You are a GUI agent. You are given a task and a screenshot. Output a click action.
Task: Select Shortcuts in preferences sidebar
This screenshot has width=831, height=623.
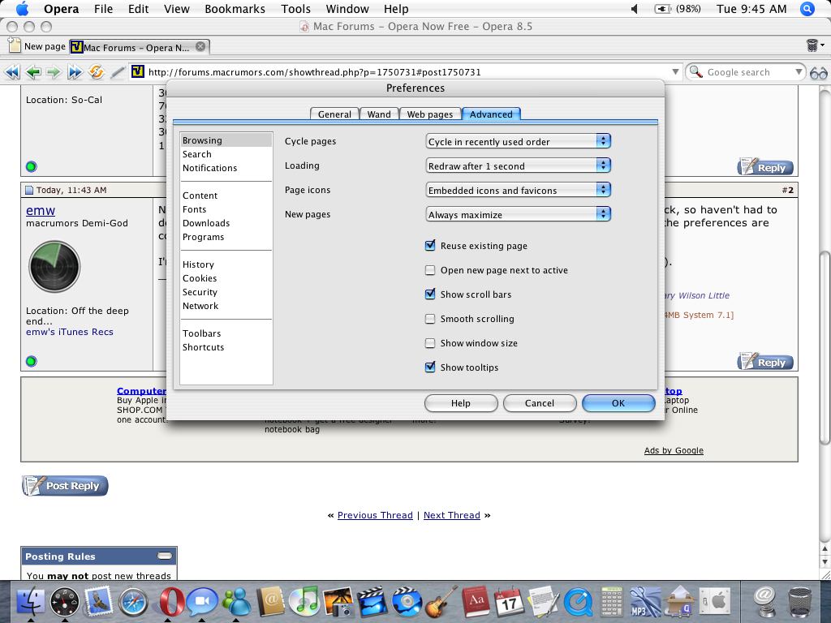tap(226, 347)
